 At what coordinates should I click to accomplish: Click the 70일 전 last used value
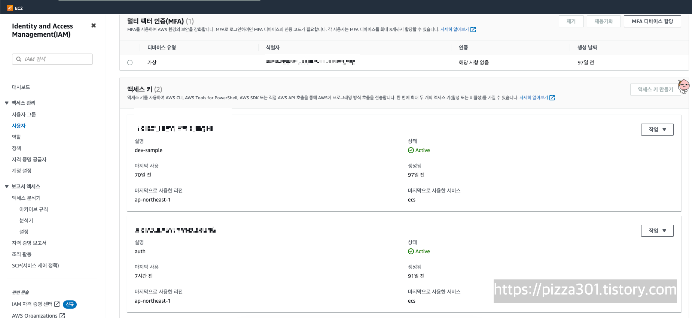click(x=143, y=175)
